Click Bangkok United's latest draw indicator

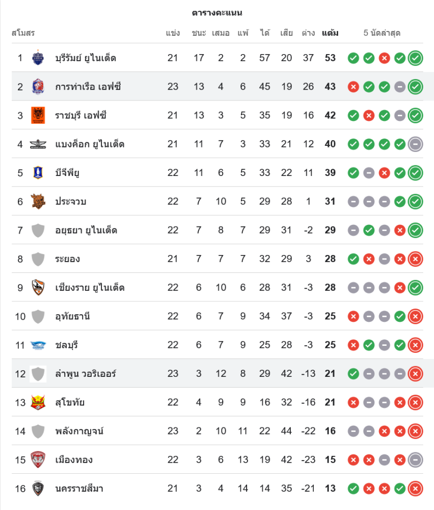pos(416,144)
